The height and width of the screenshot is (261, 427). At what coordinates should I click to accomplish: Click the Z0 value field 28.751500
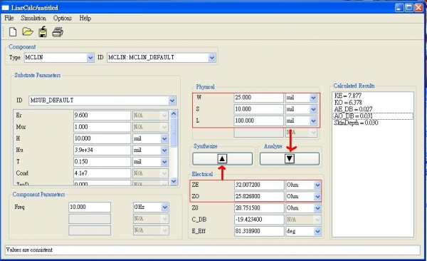click(259, 208)
